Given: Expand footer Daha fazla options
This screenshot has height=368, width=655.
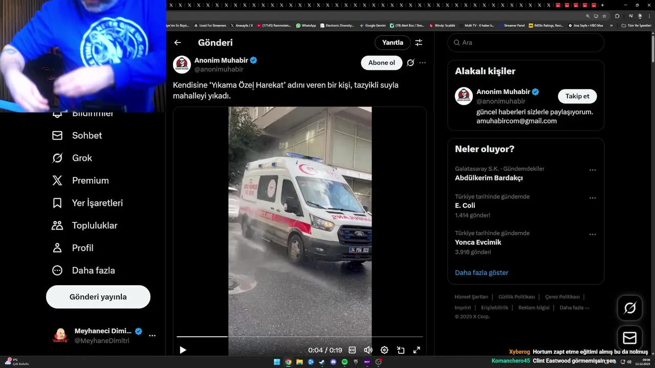Looking at the screenshot, I should (574, 308).
